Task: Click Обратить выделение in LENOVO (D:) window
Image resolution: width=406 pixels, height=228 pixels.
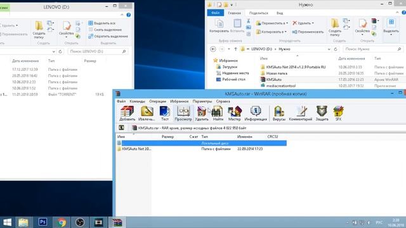Action: point(108,37)
